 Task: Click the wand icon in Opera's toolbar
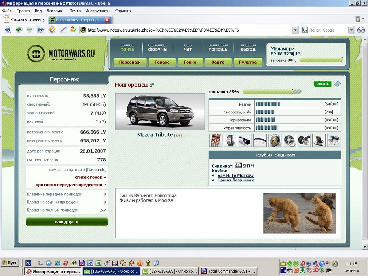click(63, 30)
